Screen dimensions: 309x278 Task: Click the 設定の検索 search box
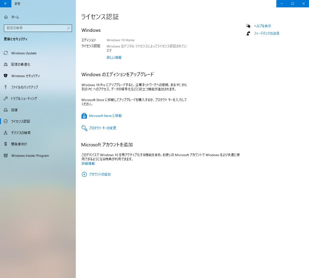(x=38, y=28)
